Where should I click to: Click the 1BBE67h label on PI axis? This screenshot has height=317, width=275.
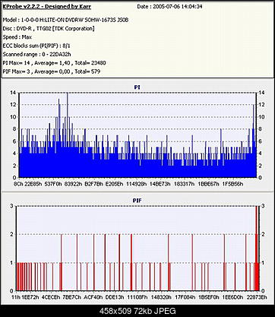tap(208, 184)
